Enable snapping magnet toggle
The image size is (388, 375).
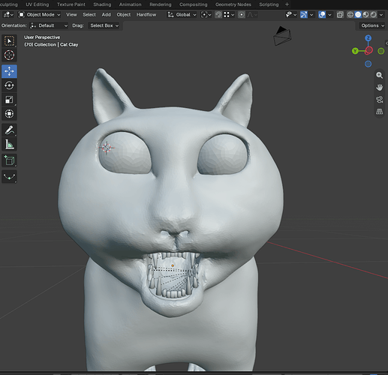coord(218,15)
